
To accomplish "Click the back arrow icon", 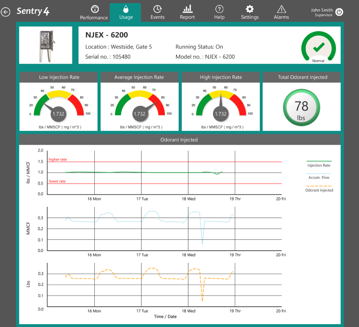I will (5, 12).
